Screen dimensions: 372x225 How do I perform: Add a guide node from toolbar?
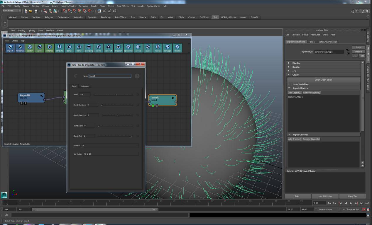148,48
